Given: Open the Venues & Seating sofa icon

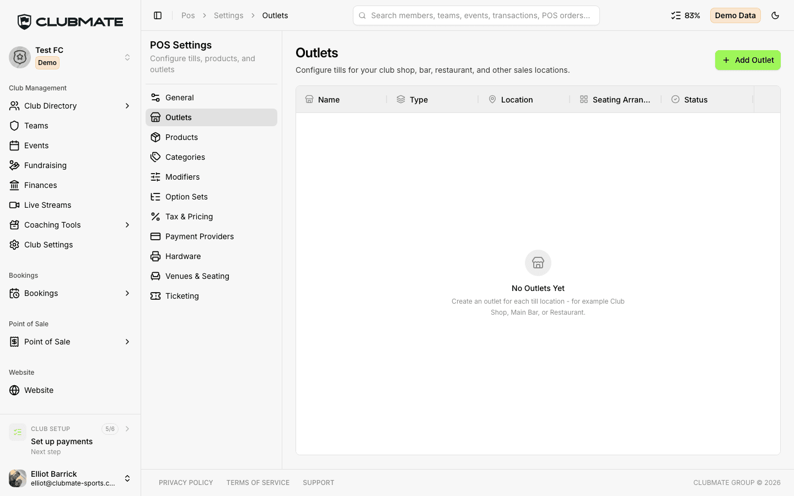Looking at the screenshot, I should [x=155, y=276].
